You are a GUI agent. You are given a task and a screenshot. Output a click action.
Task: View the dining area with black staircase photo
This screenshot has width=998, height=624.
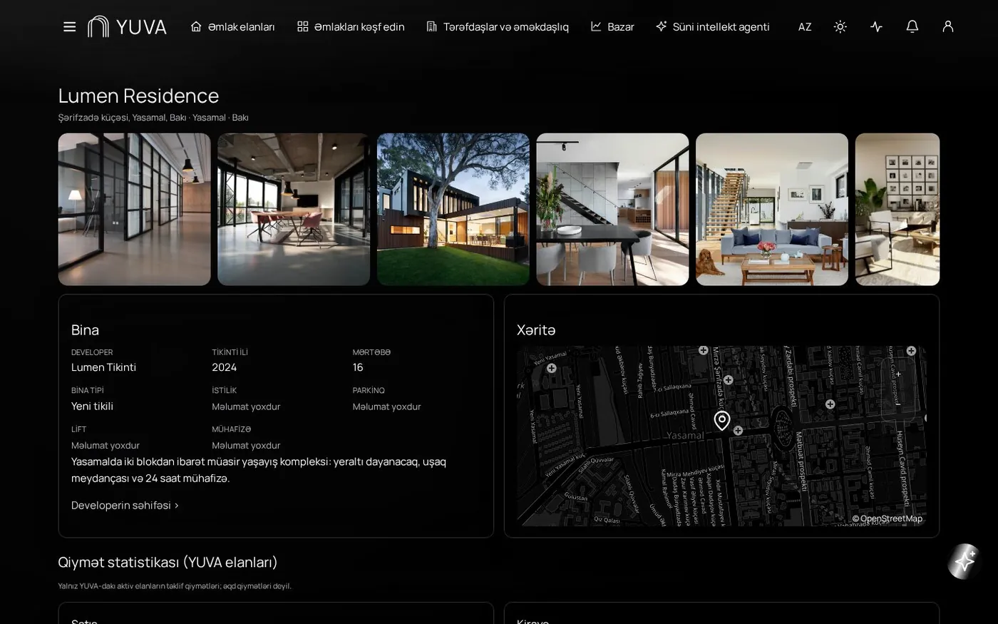tap(612, 210)
